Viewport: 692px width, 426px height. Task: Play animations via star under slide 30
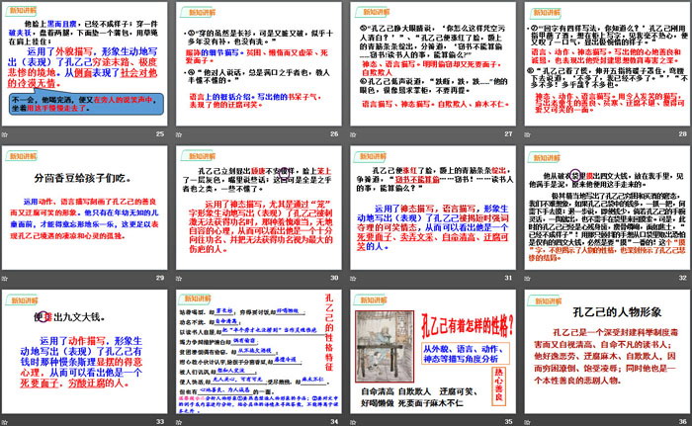(179, 278)
